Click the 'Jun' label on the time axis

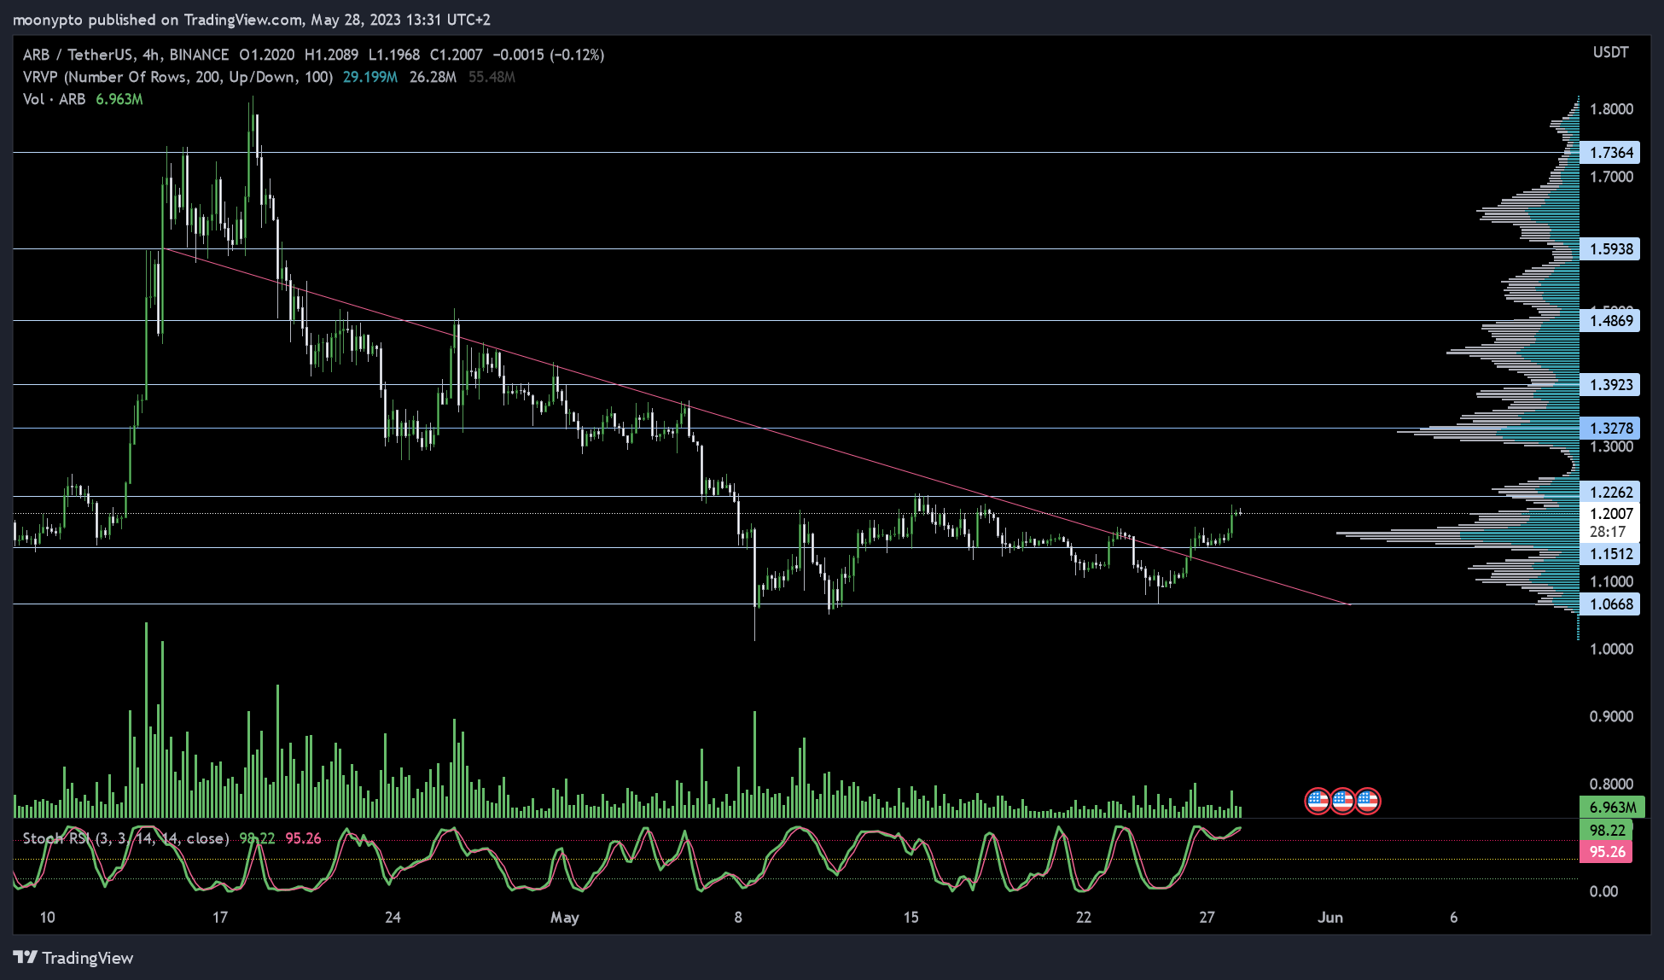point(1330,918)
